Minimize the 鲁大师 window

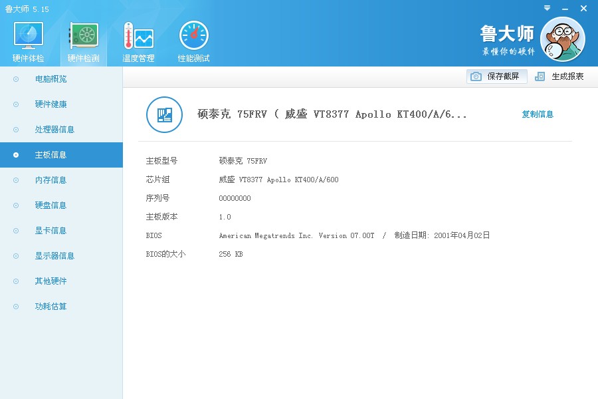[x=565, y=9]
